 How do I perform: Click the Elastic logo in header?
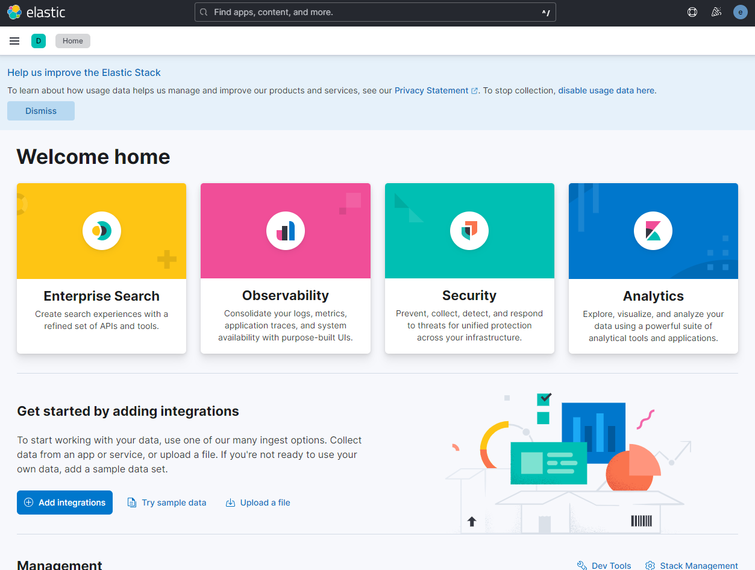(36, 12)
